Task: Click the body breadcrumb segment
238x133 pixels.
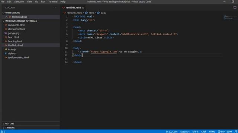Action: point(103,13)
